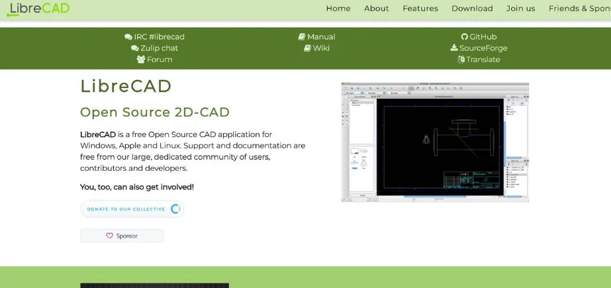The image size is (611, 288).
Task: Click the Open Source 2D-CAD subheading
Action: coord(155,113)
